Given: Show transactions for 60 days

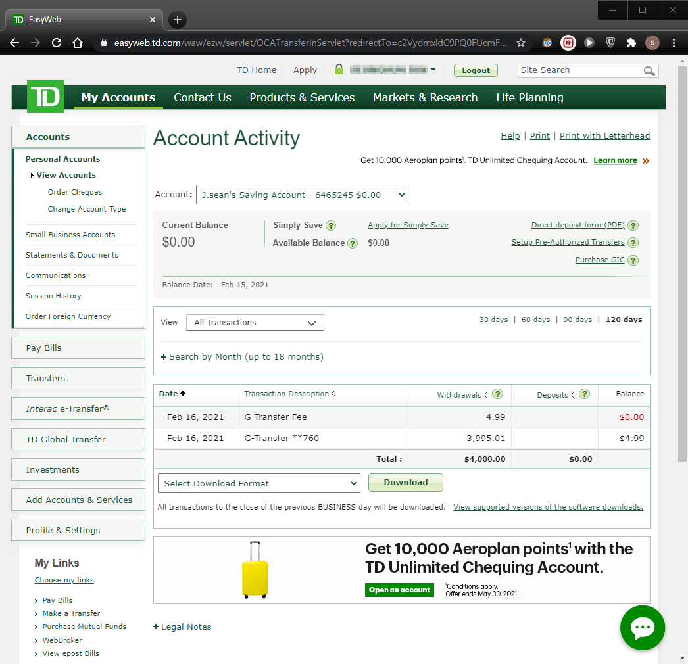Looking at the screenshot, I should point(535,320).
